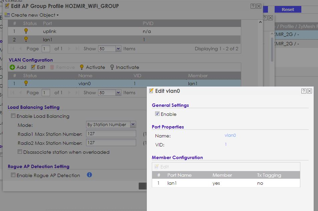Select the uplink port row
Screen dimensions: 318x211
[x=124, y=31]
